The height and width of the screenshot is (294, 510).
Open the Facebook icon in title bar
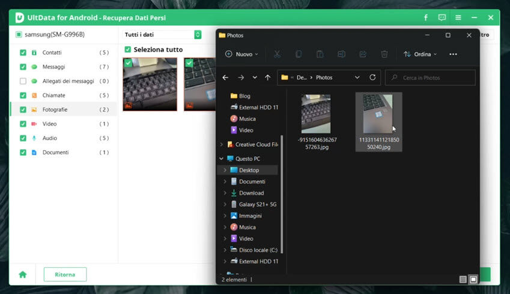point(426,17)
